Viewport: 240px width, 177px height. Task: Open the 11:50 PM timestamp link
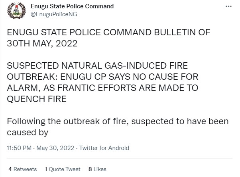coord(19,148)
